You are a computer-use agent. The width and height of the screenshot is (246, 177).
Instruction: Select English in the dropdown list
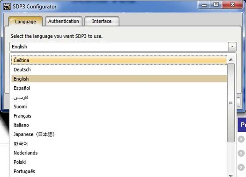119,79
